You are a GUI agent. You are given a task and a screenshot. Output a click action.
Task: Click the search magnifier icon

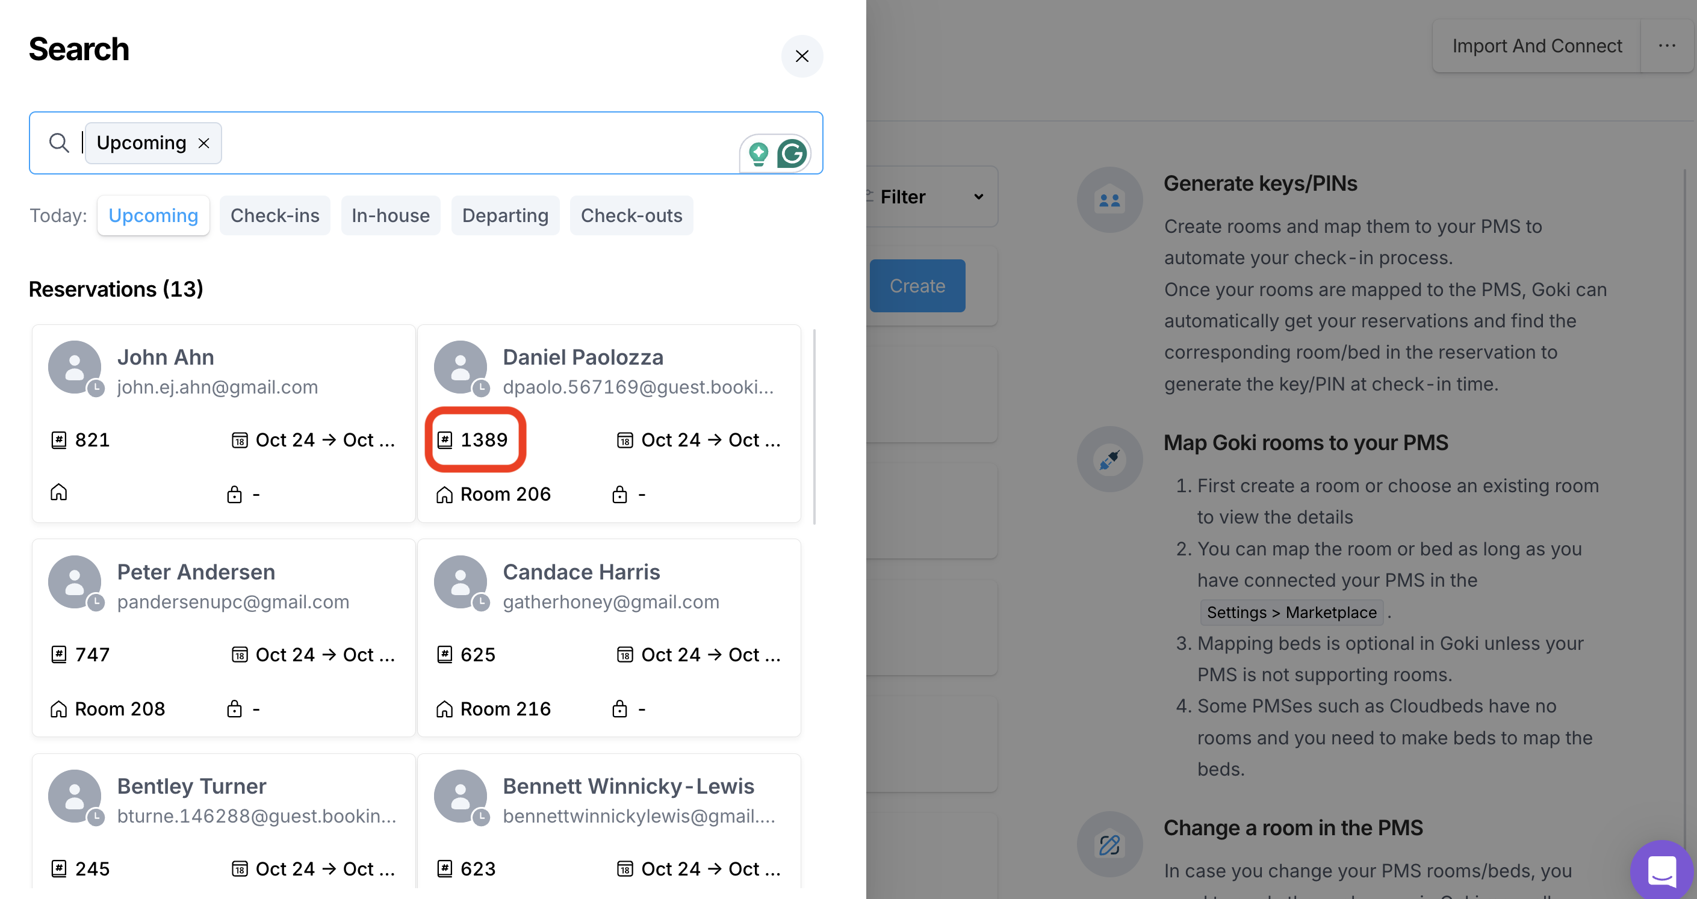[x=59, y=143]
